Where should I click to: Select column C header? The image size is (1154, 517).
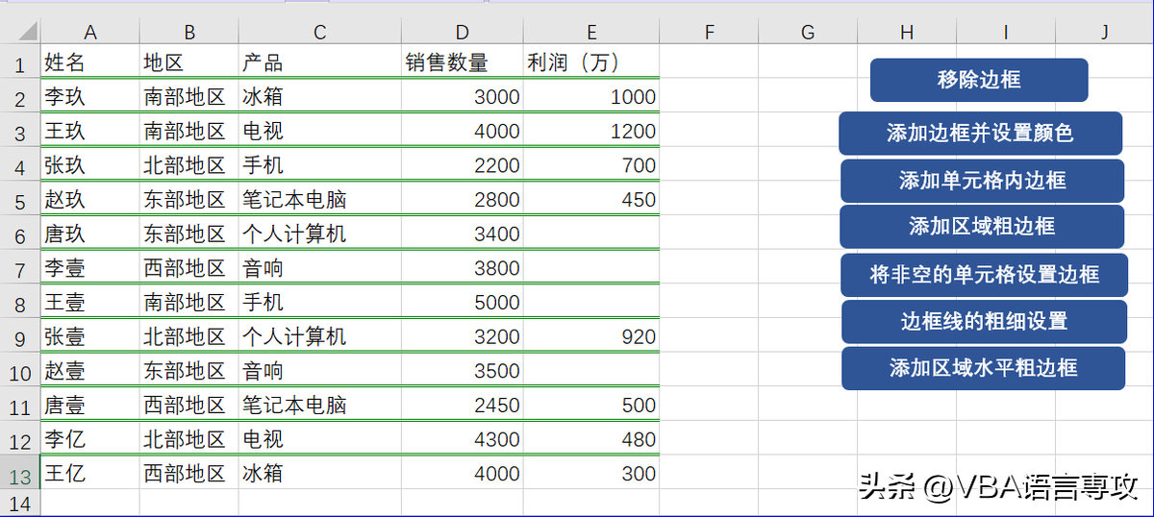[319, 33]
